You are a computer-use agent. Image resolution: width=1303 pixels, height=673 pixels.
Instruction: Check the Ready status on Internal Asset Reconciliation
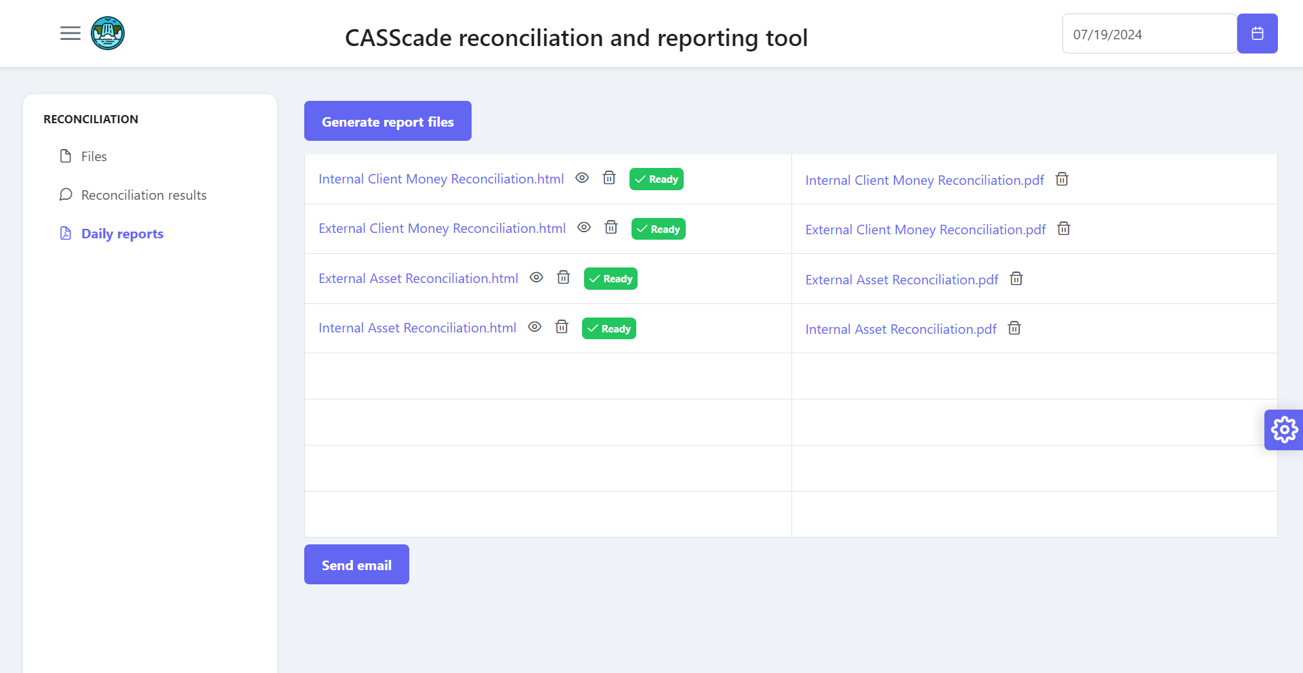tap(608, 328)
